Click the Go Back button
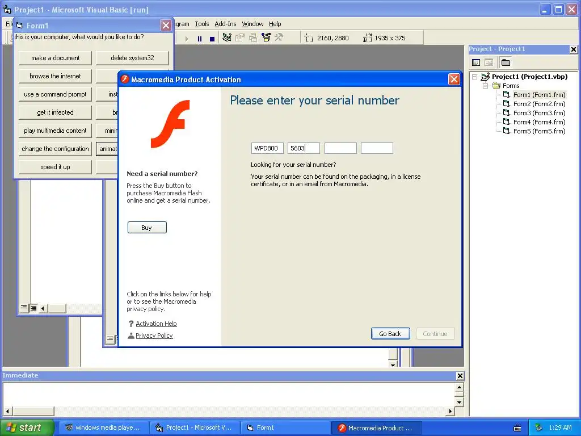The height and width of the screenshot is (436, 581). [390, 334]
